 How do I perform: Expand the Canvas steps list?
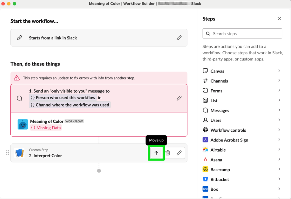pos(279,71)
